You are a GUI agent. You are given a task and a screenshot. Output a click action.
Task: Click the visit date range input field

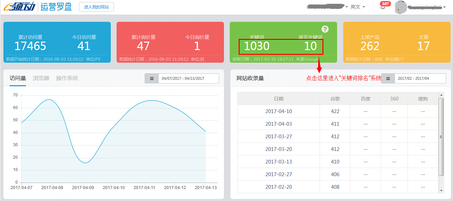click(x=189, y=78)
